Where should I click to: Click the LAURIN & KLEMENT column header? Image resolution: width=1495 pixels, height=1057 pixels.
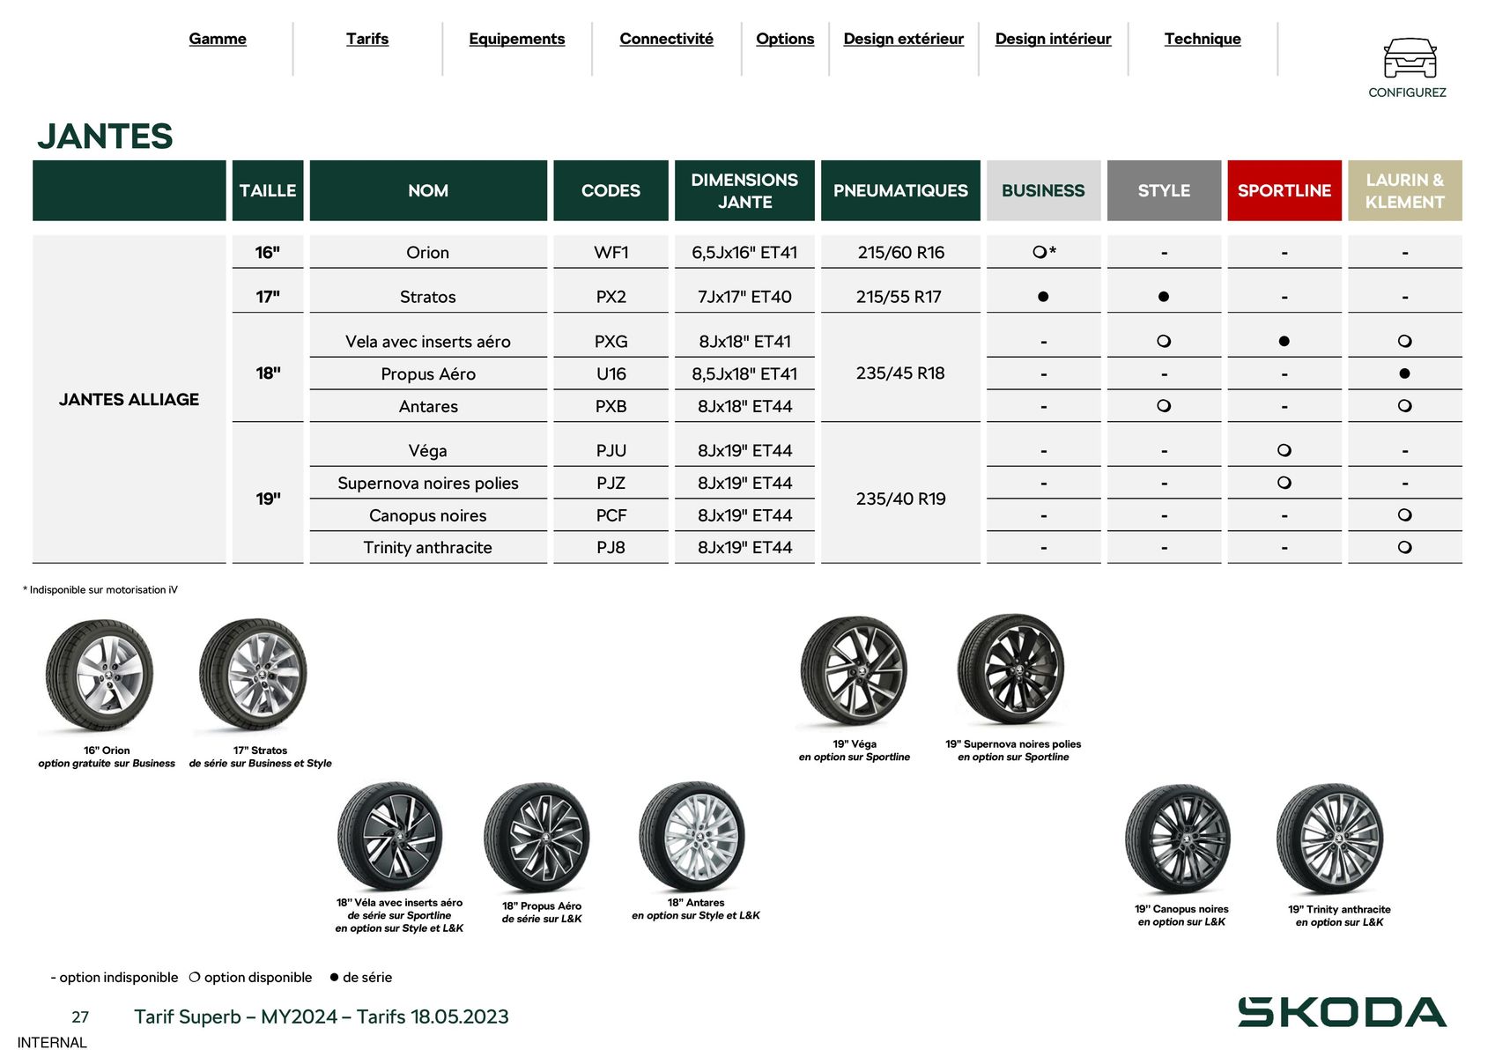1405,190
